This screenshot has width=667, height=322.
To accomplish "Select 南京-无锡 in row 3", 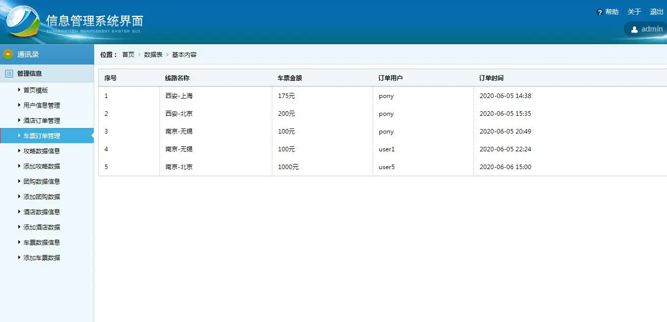I will (179, 132).
